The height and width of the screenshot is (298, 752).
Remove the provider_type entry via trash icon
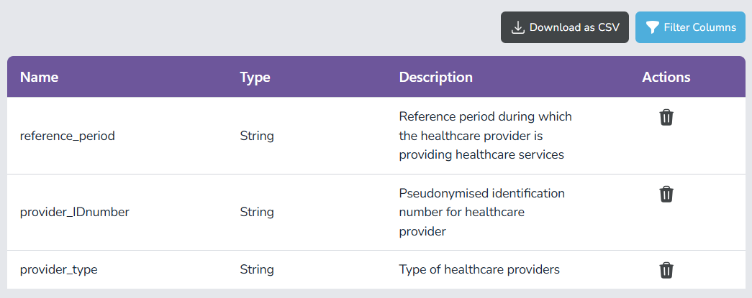666,270
